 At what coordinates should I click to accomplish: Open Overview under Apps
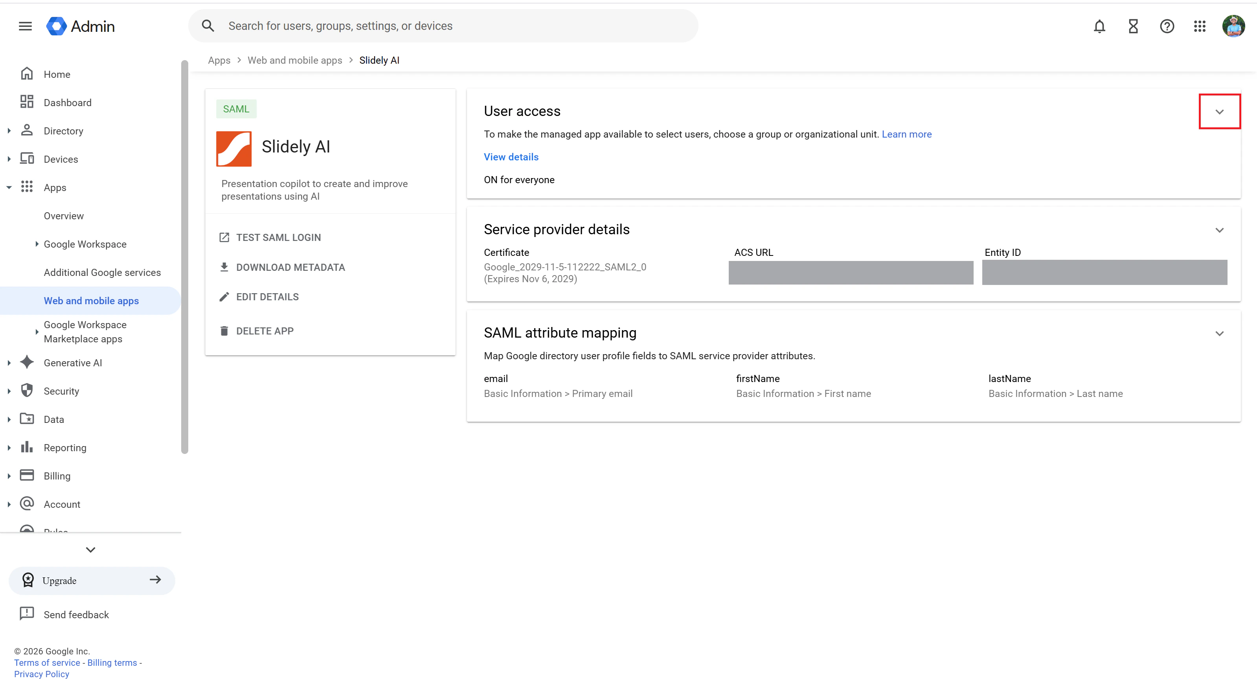[x=63, y=216]
